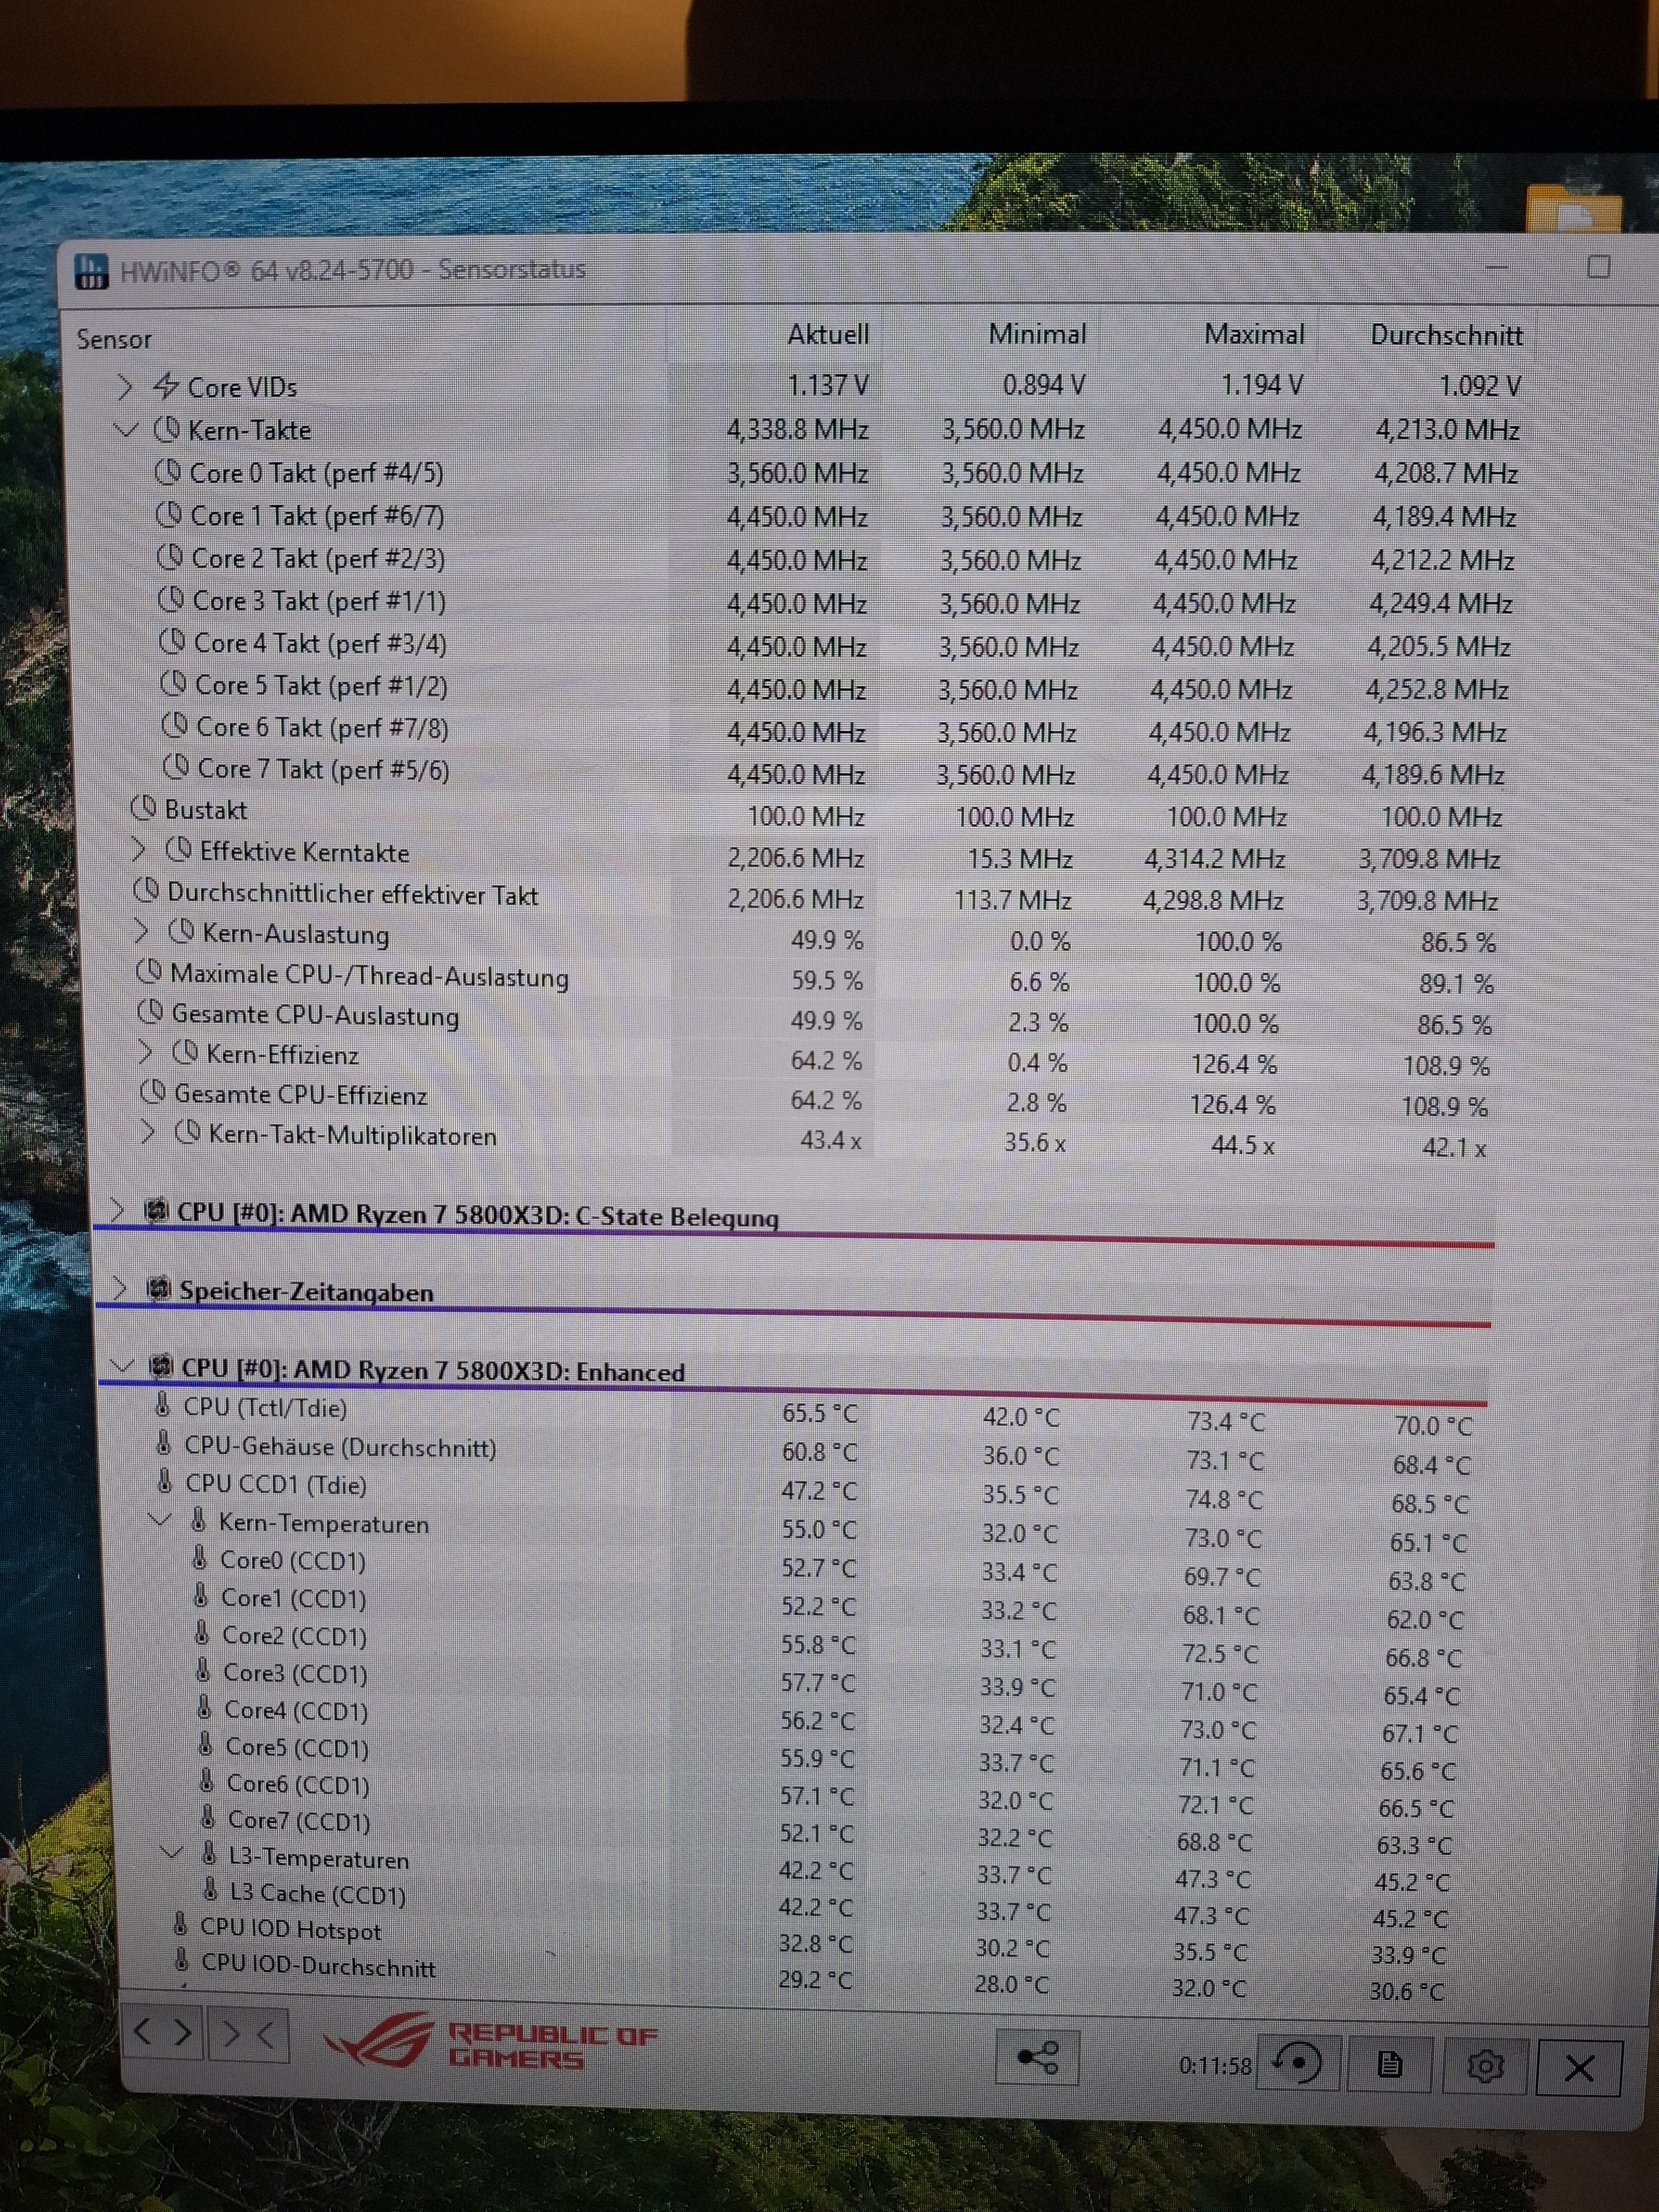Select the CPU (Tctl/Tdie) sensor row
This screenshot has height=2212, width=1659.
(x=265, y=1407)
